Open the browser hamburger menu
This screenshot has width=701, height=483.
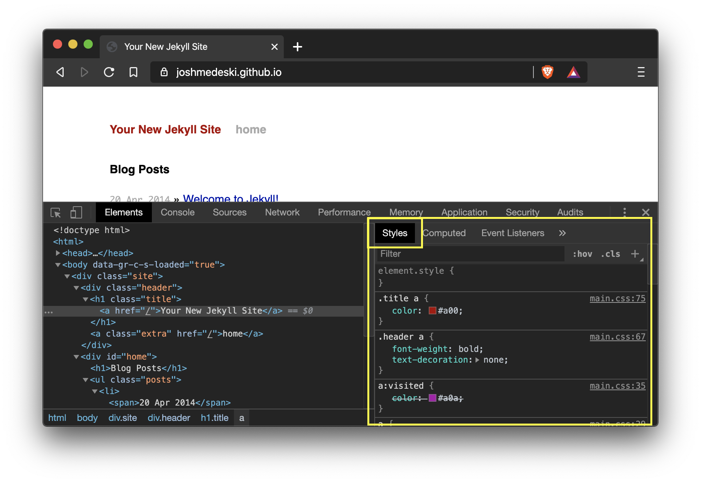pos(641,72)
